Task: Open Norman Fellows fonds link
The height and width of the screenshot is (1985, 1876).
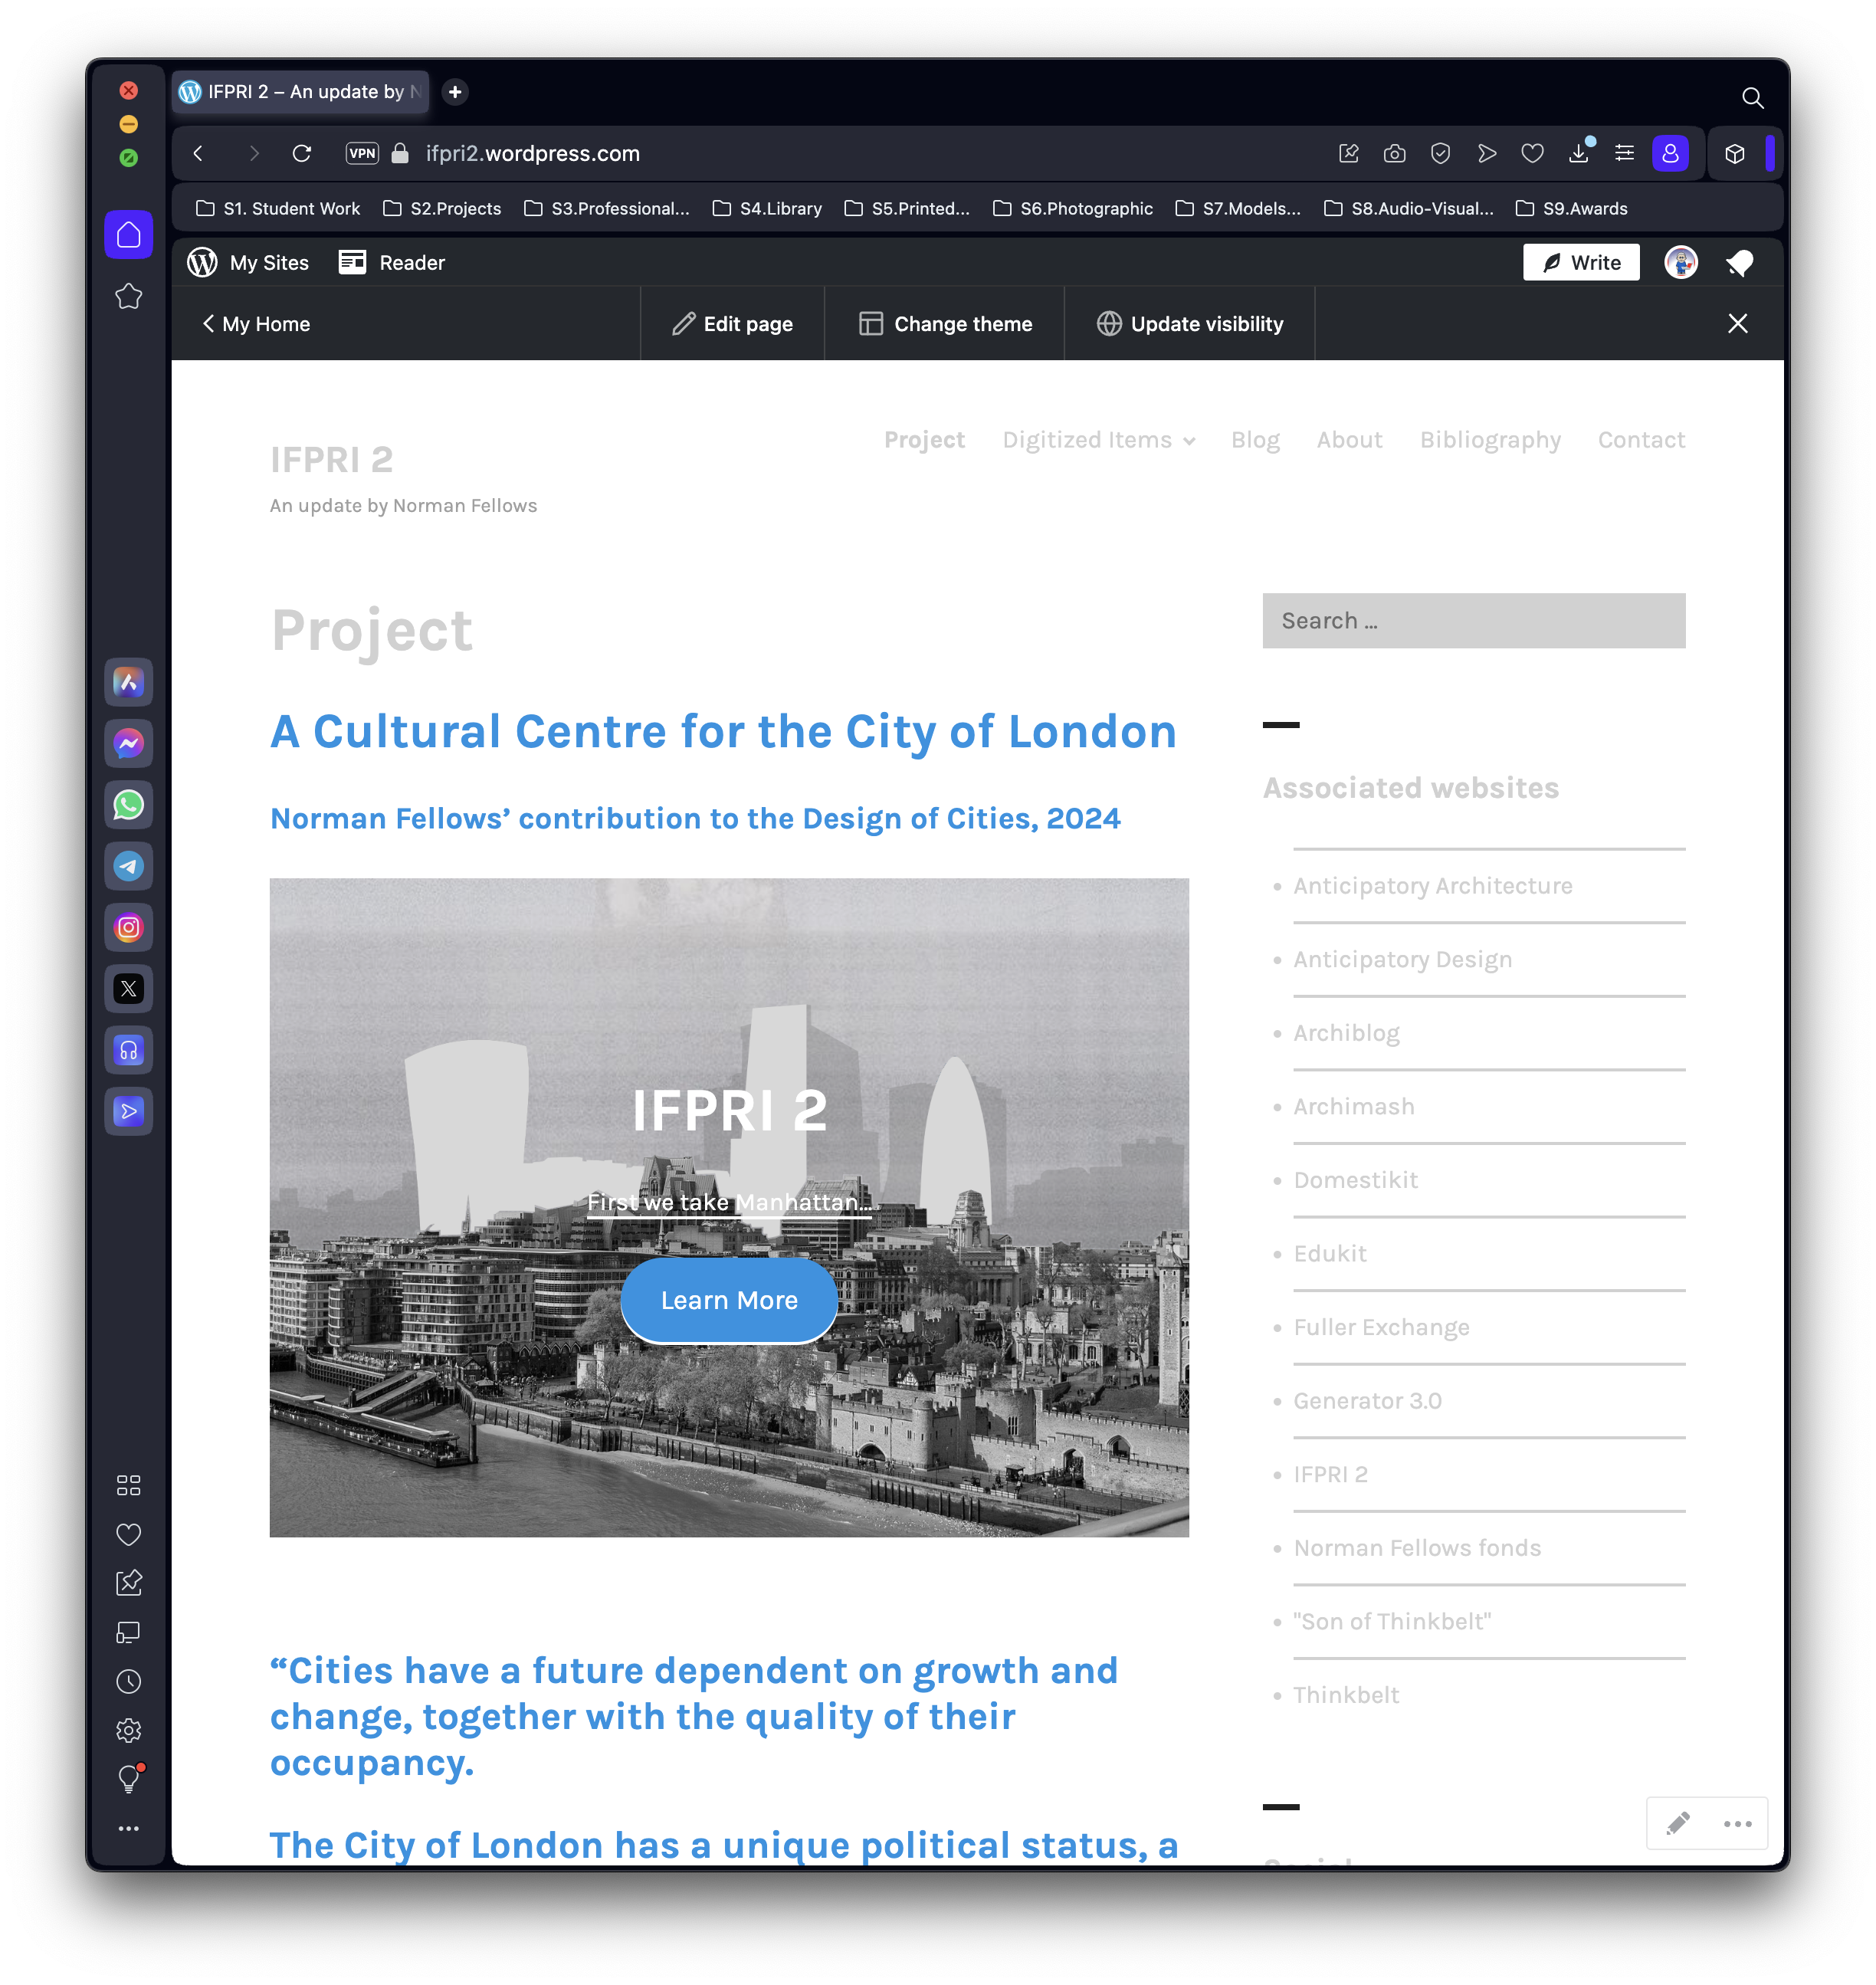Action: tap(1417, 1548)
